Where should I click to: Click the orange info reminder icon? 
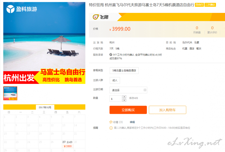click(x=111, y=128)
